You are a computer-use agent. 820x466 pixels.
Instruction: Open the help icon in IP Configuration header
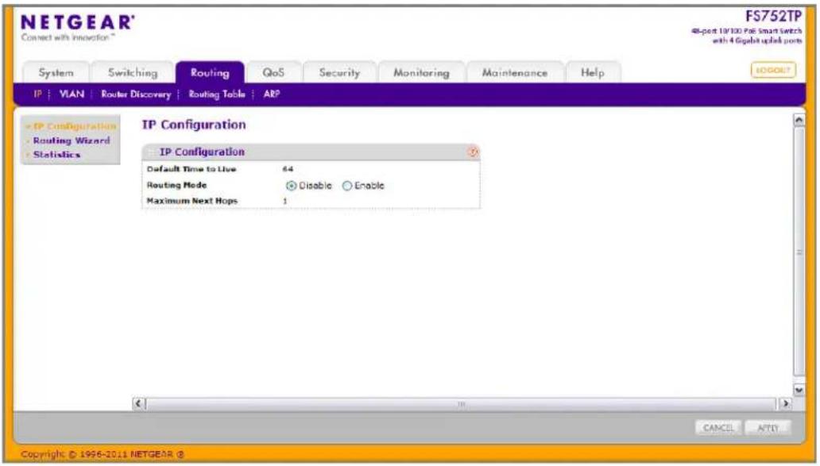tap(473, 152)
